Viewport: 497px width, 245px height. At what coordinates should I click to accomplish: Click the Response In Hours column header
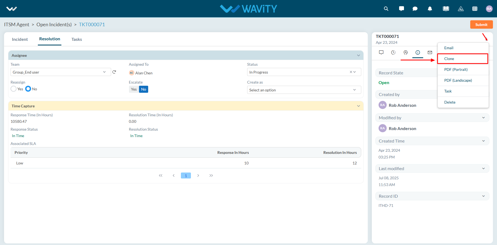point(233,153)
